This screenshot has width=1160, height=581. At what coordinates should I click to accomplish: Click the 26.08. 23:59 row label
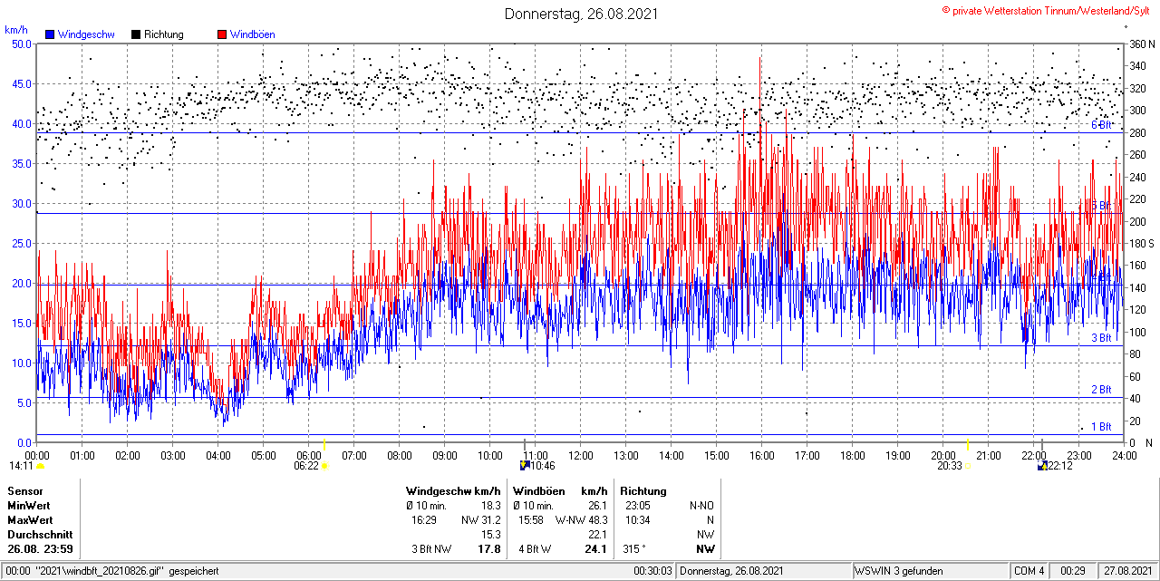click(40, 549)
